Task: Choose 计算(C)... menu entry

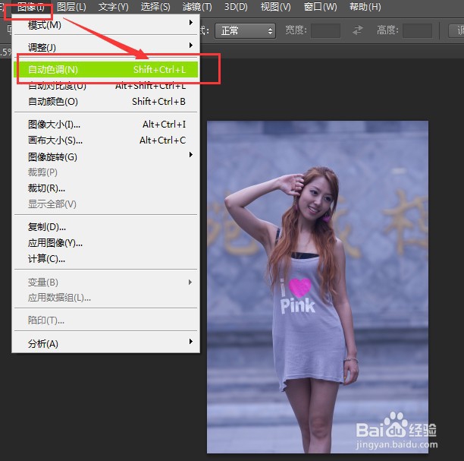Action: (x=105, y=259)
